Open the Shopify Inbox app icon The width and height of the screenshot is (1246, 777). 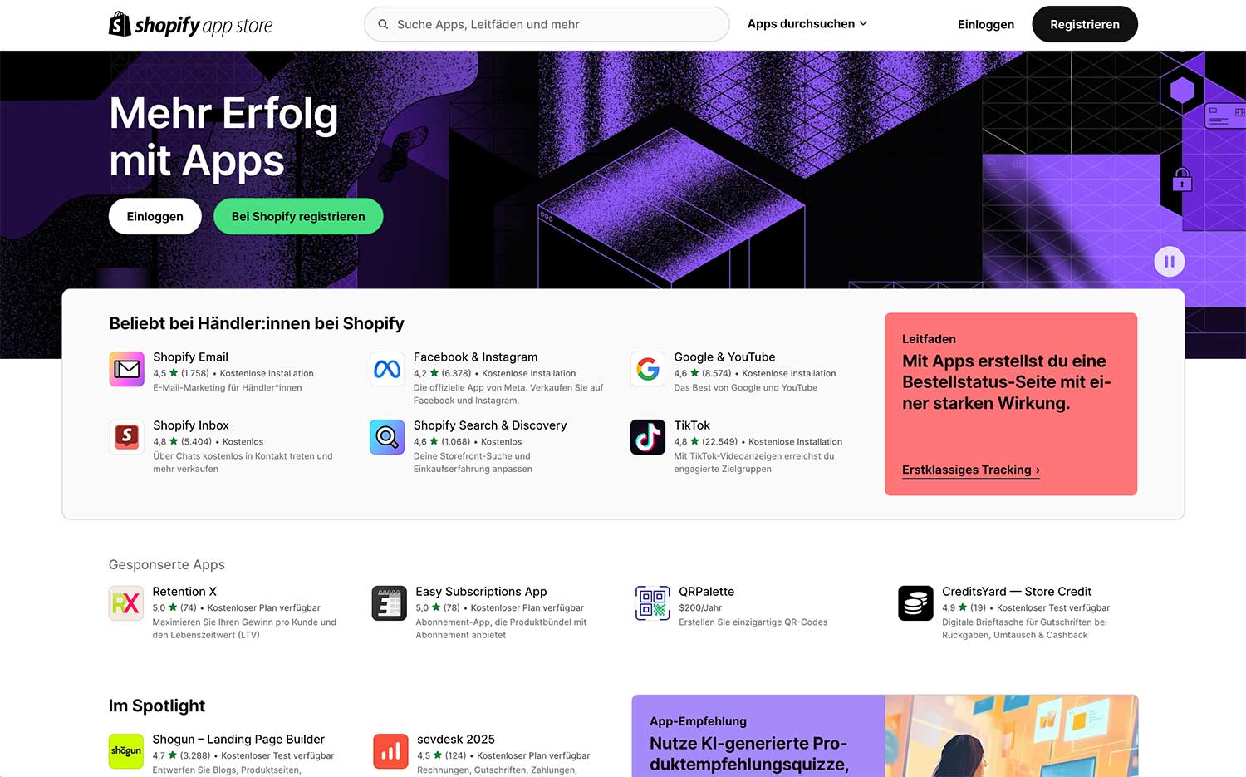click(126, 437)
